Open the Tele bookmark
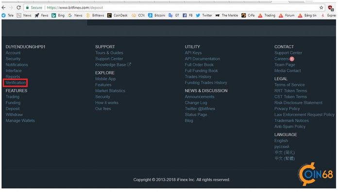 (x=8, y=16)
